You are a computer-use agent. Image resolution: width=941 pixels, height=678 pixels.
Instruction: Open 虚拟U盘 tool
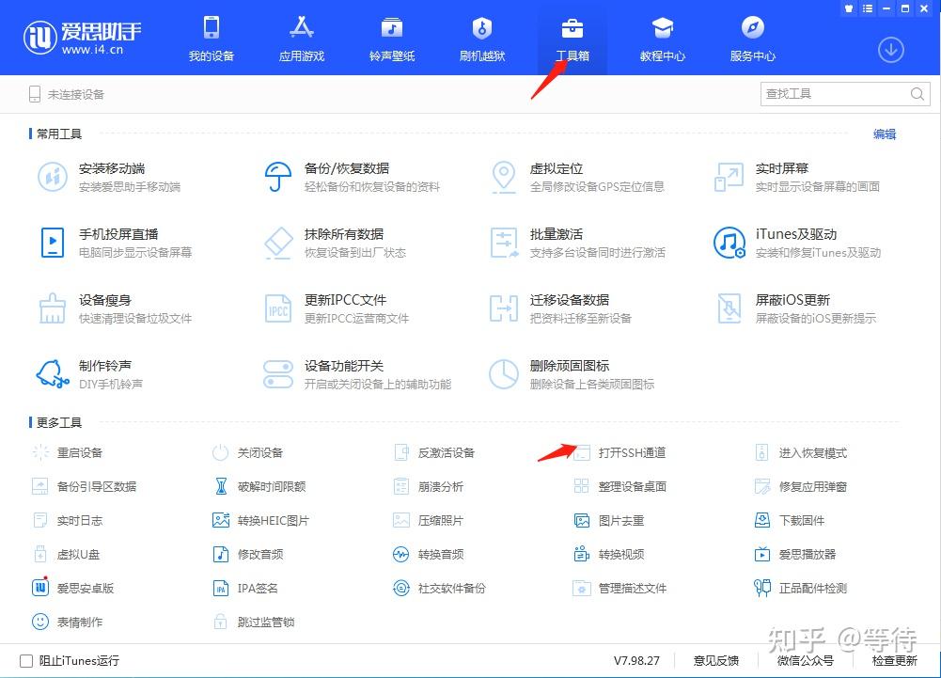(x=66, y=554)
